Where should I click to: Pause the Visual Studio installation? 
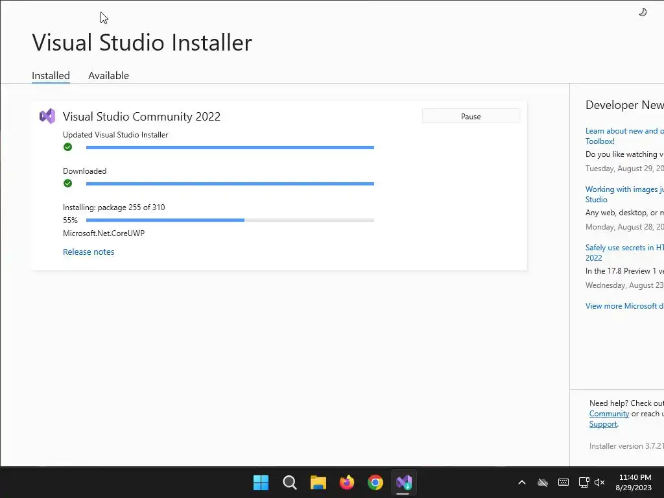(471, 116)
